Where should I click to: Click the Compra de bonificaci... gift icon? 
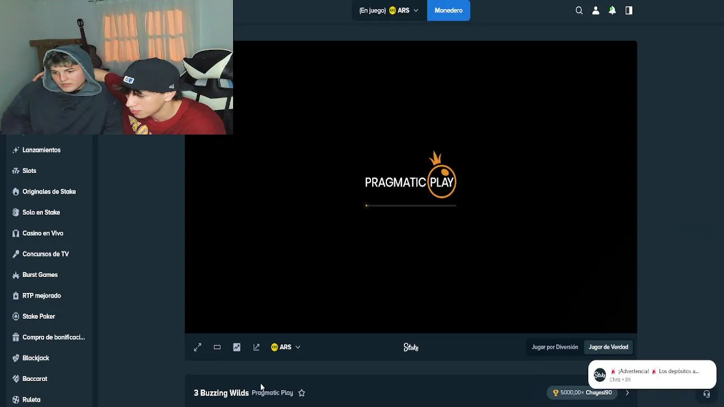tap(16, 337)
